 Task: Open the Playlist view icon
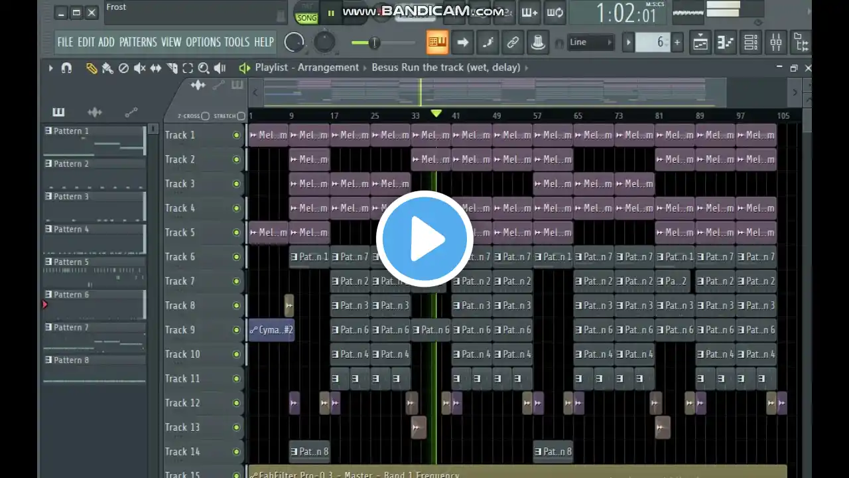tap(700, 42)
